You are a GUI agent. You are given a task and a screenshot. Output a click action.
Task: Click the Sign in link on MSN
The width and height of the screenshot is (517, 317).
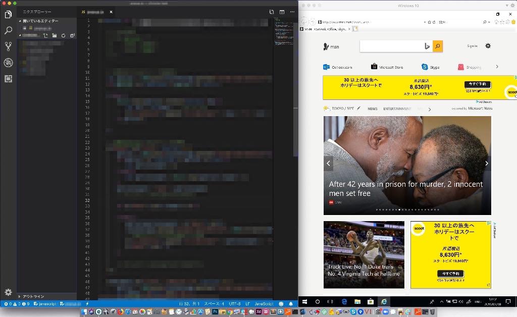tap(472, 46)
